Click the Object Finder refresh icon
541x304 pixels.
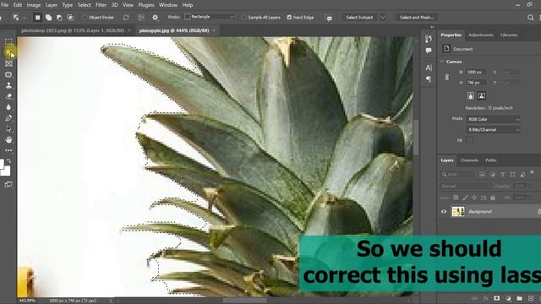pos(126,17)
